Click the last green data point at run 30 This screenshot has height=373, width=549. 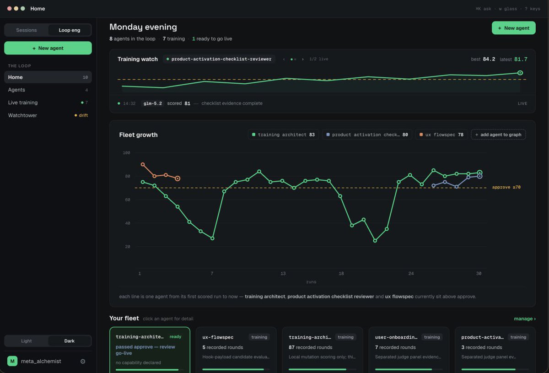tap(479, 173)
